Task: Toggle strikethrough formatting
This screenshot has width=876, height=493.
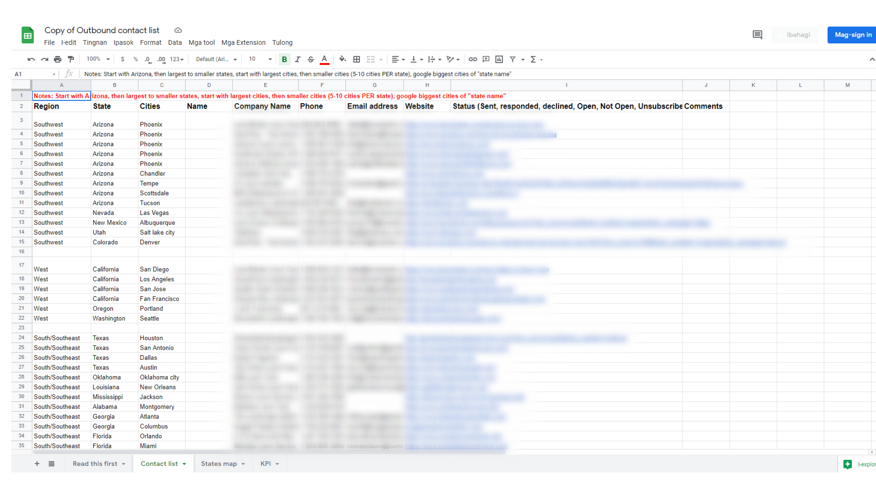Action: pyautogui.click(x=311, y=59)
